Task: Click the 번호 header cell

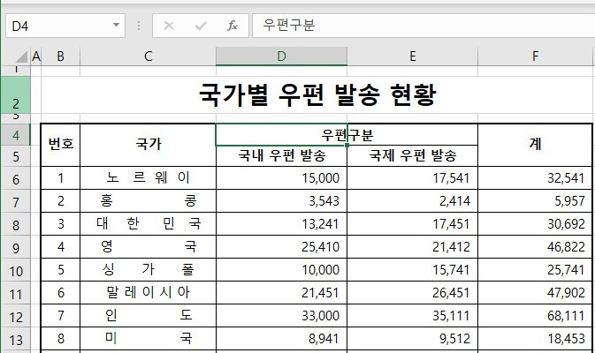Action: [x=61, y=145]
